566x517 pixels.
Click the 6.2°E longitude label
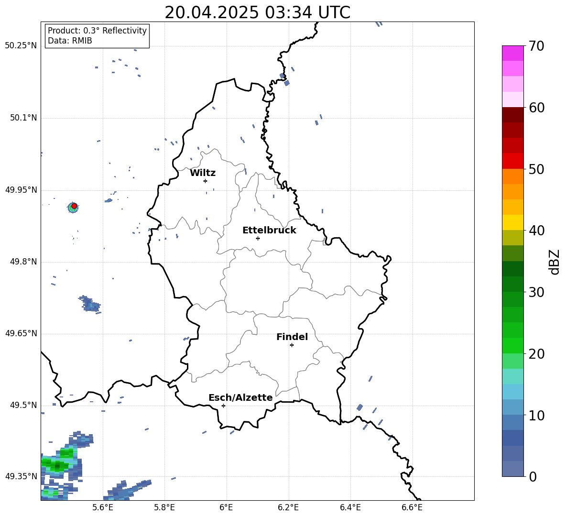[288, 507]
